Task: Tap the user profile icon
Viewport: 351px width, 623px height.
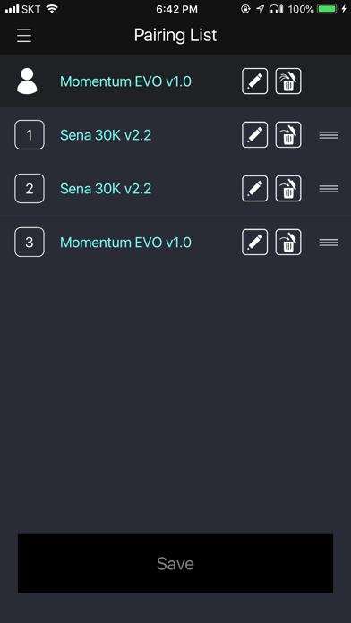Action: [x=27, y=81]
